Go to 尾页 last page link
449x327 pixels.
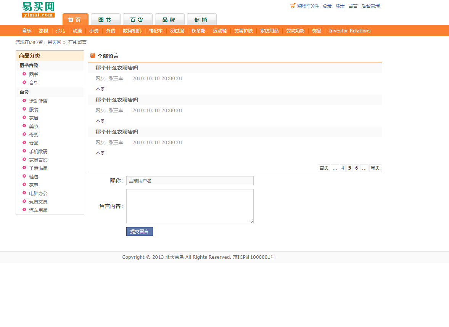(375, 168)
